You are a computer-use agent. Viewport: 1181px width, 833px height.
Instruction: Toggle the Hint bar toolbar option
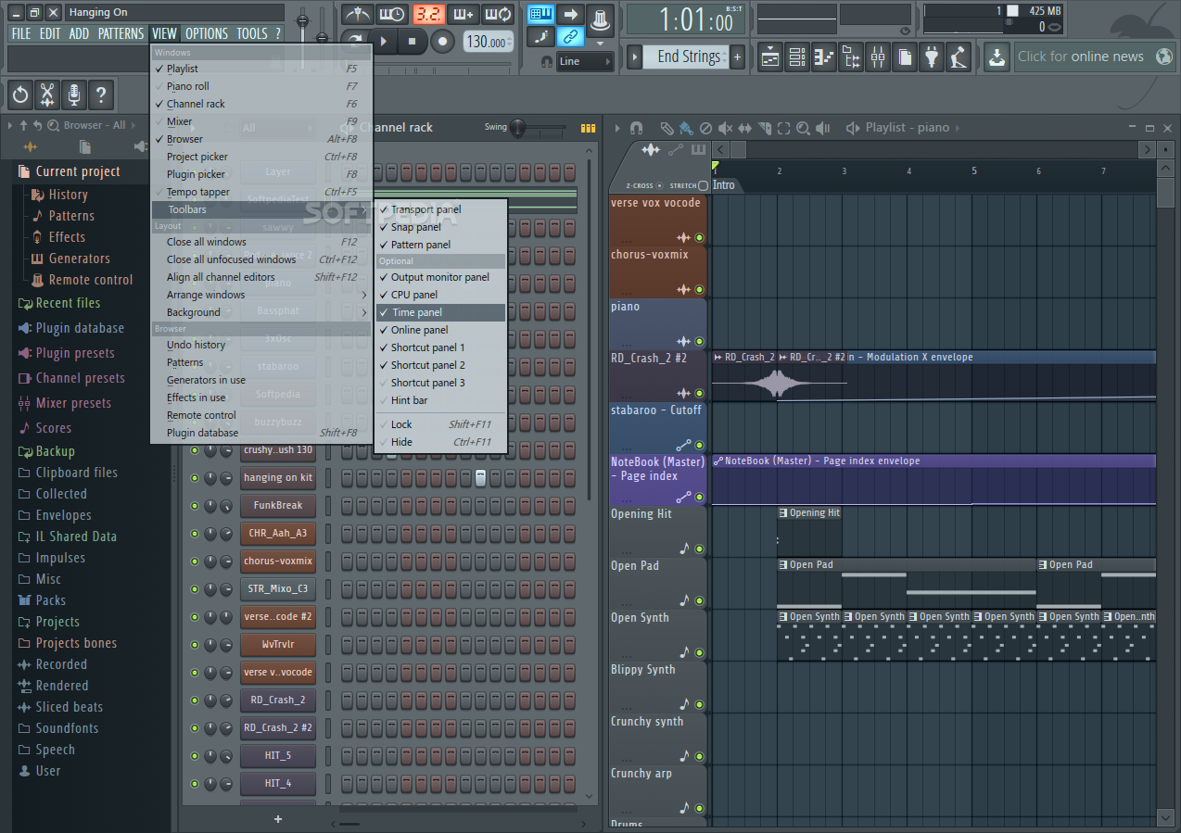coord(442,400)
